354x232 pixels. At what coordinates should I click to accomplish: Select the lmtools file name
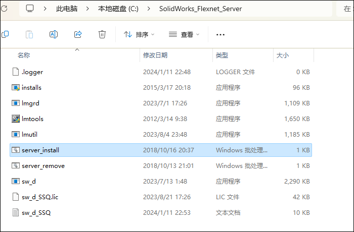coord(32,119)
